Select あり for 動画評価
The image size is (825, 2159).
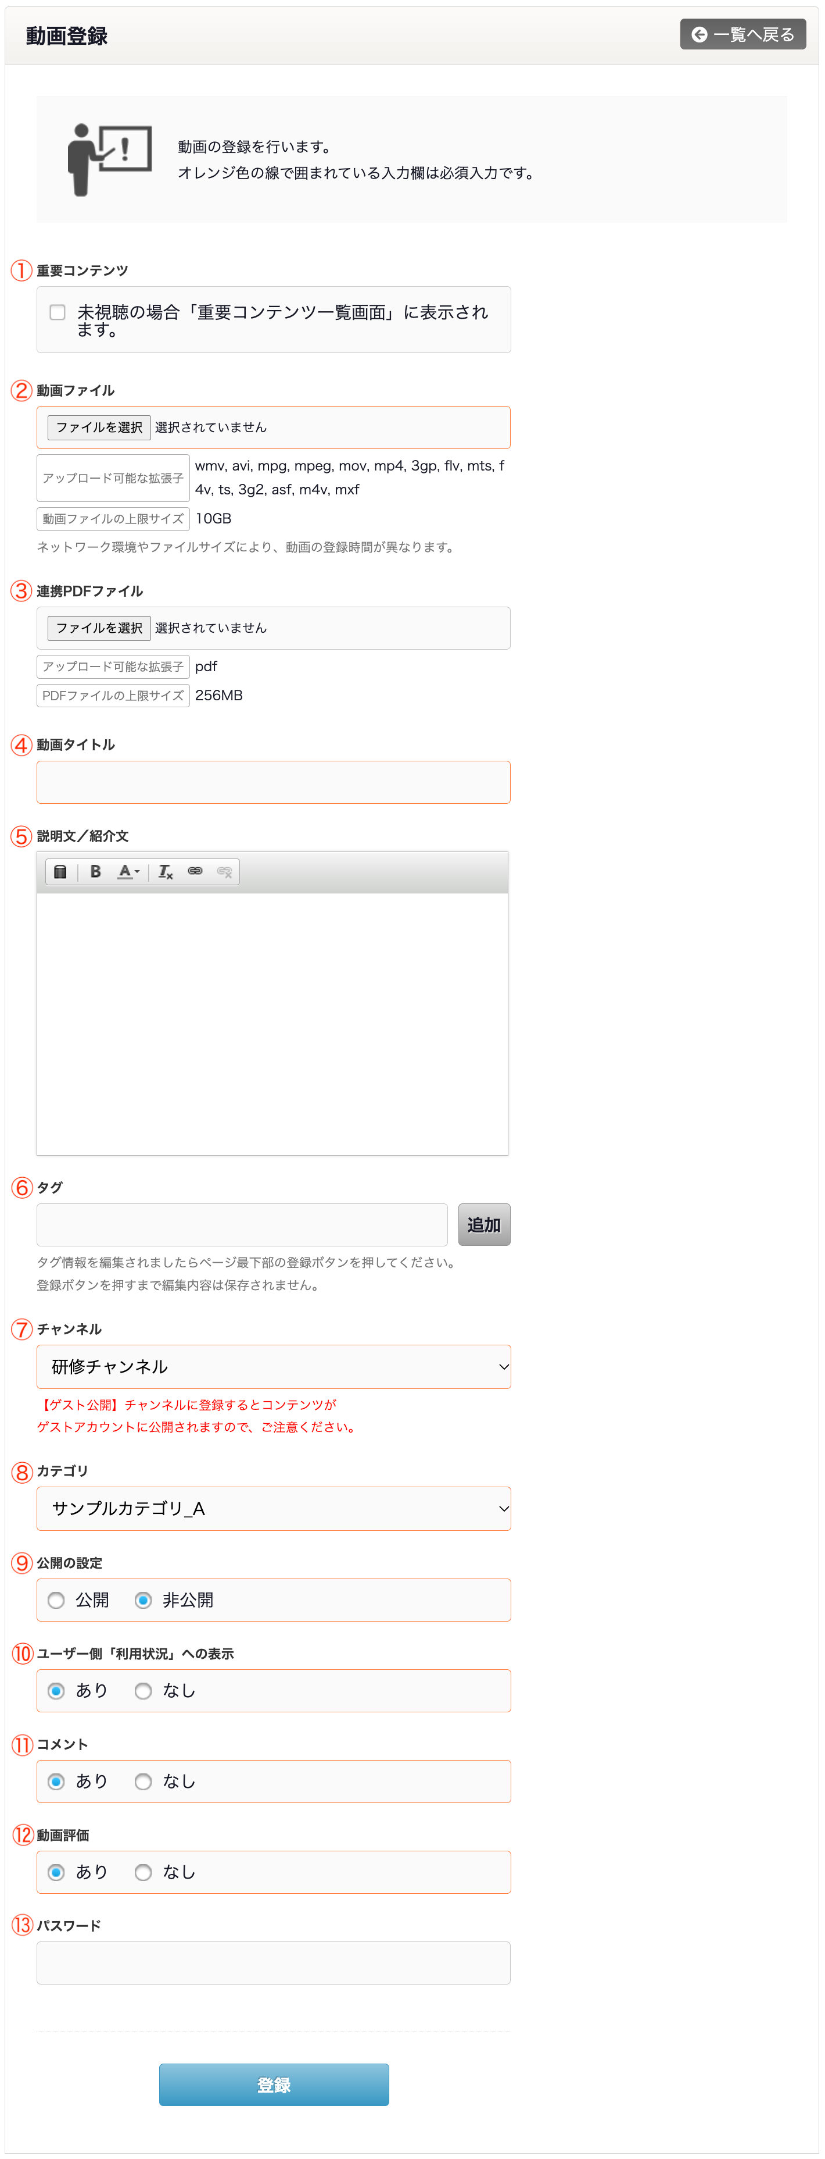coord(56,1872)
